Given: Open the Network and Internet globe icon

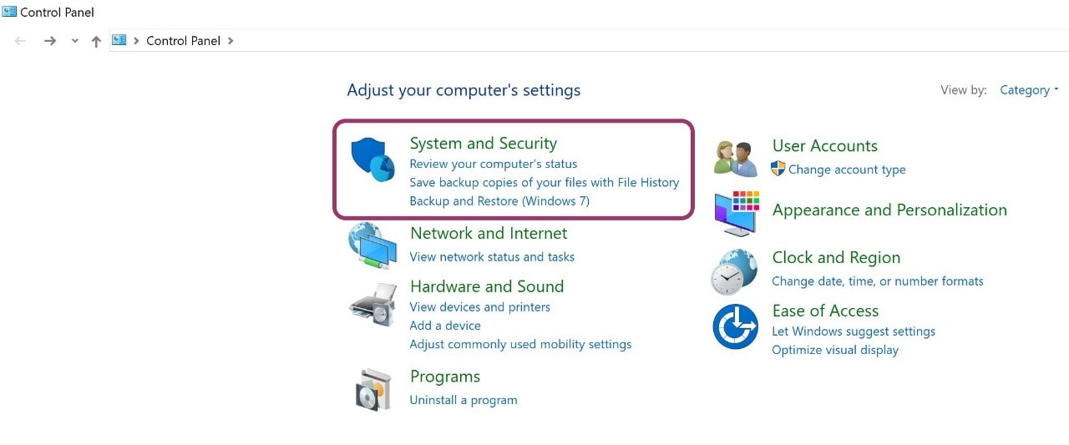Looking at the screenshot, I should [x=372, y=245].
